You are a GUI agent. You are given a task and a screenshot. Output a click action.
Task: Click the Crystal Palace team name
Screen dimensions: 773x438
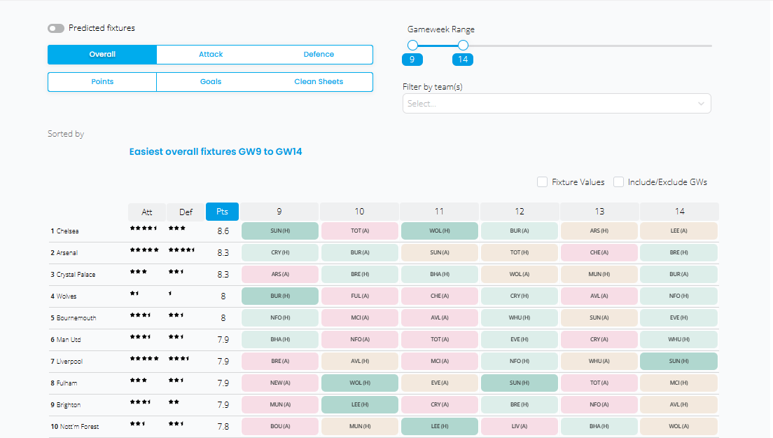[76, 275]
